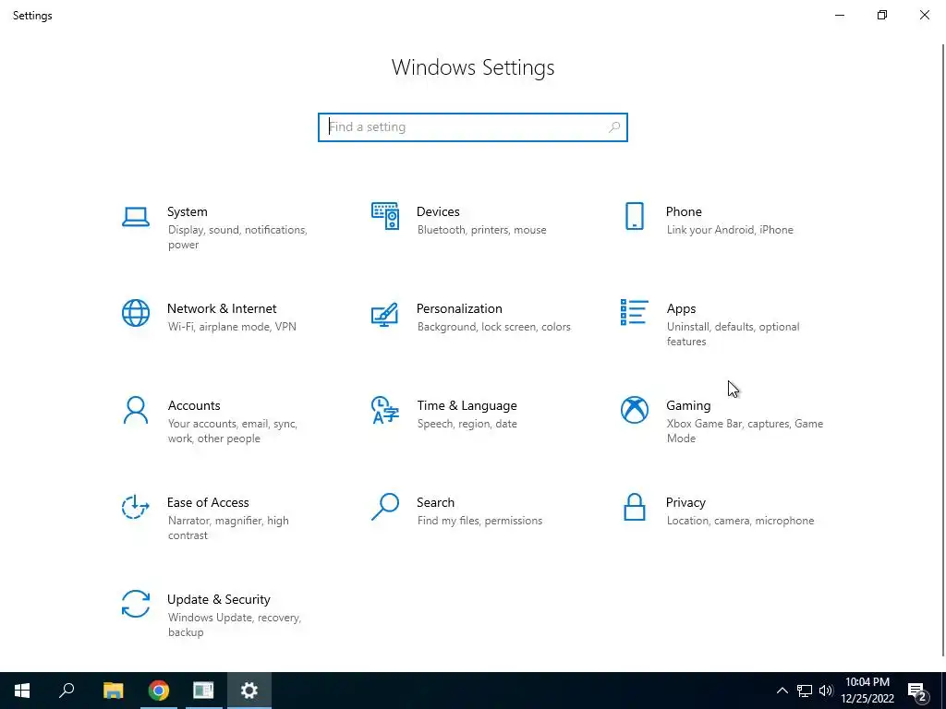Open the Privacy heading
The image size is (946, 709).
point(685,502)
